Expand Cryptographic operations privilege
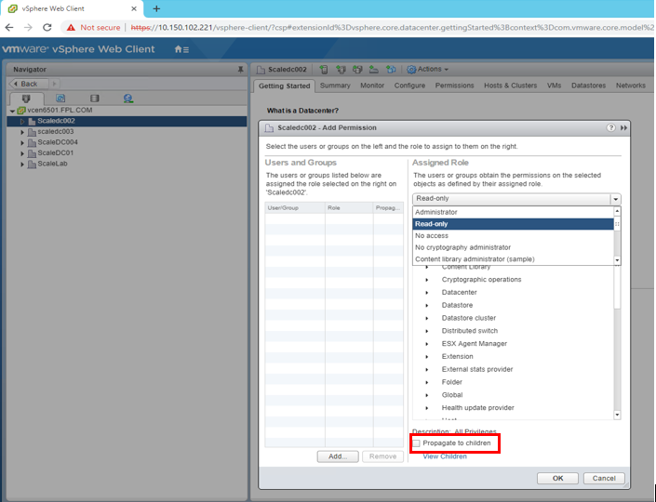 coord(427,280)
